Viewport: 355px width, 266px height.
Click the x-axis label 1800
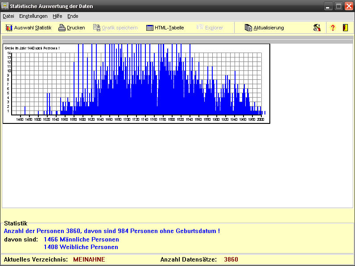pos(171,119)
